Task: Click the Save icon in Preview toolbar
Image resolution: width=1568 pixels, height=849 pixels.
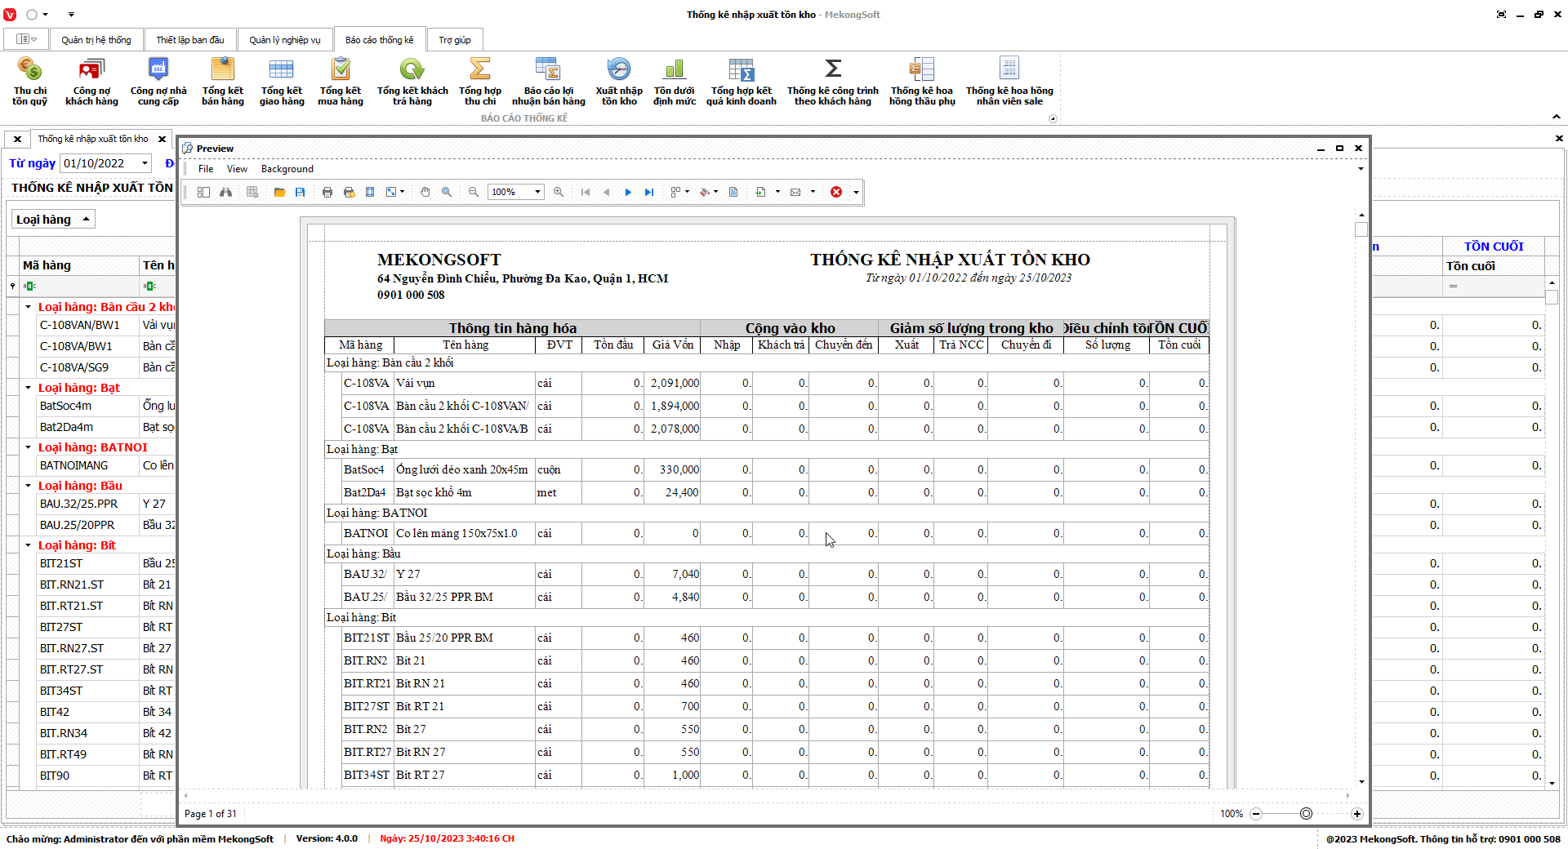Action: (301, 192)
